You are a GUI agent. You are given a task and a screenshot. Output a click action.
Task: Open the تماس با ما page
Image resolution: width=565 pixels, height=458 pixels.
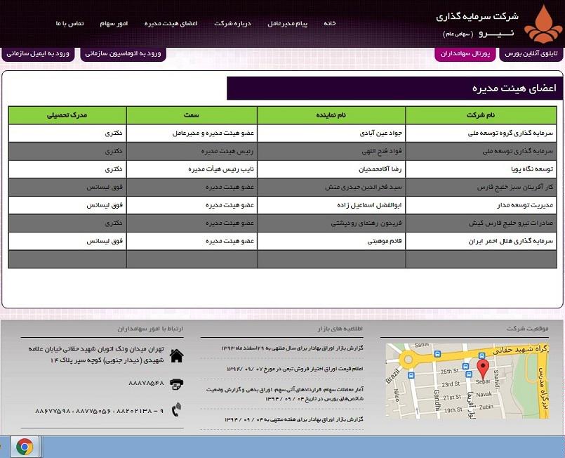click(69, 24)
